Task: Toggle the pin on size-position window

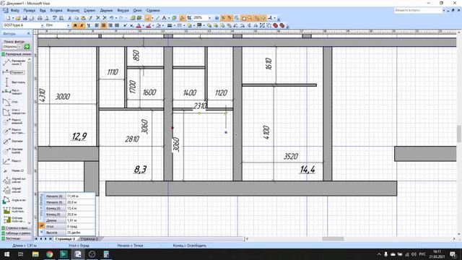Action: pos(42,225)
